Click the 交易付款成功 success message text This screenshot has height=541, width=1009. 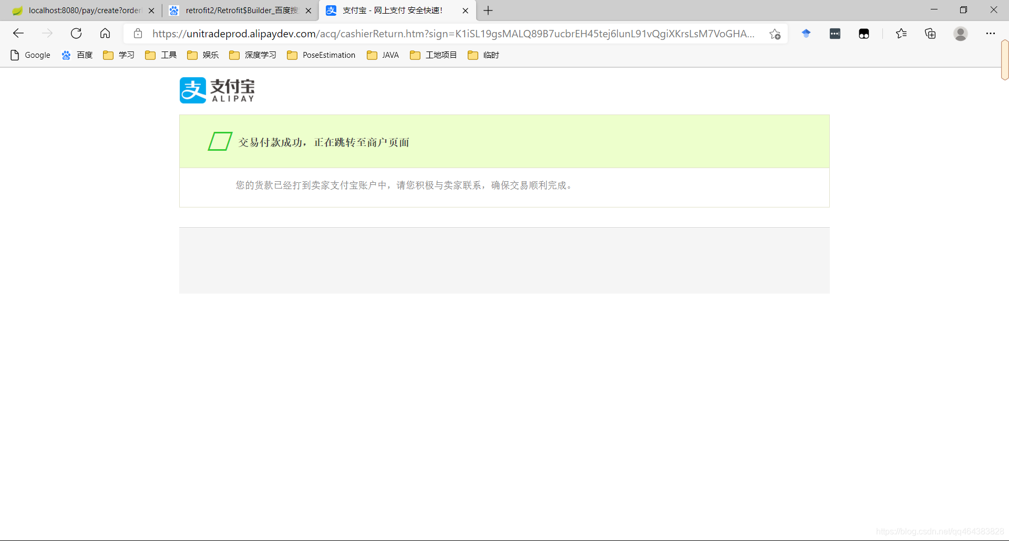coord(324,142)
